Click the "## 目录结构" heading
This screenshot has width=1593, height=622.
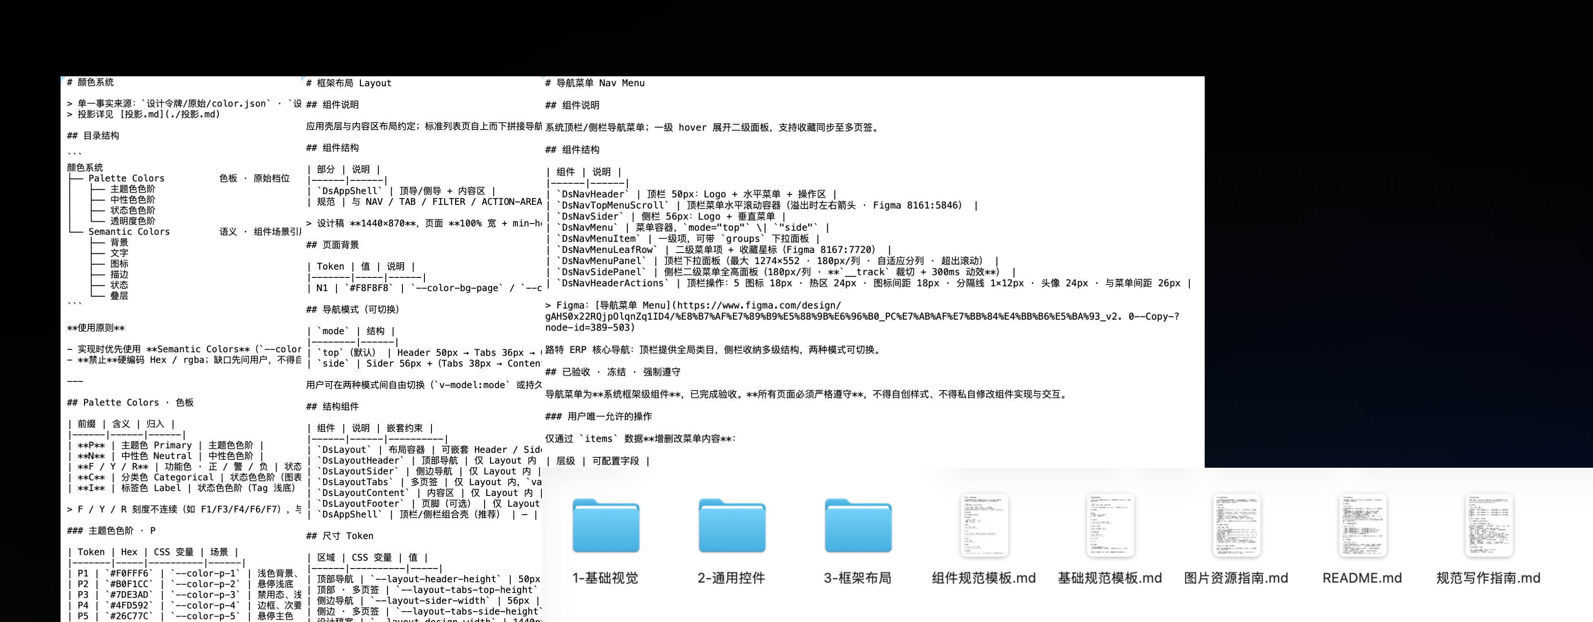[93, 136]
